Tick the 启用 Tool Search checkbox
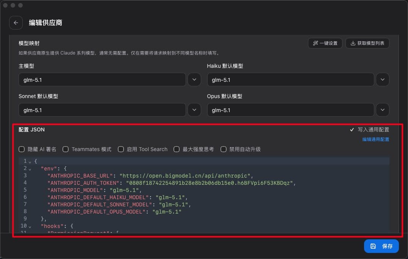Screen dimensions: 408x259 coord(121,149)
